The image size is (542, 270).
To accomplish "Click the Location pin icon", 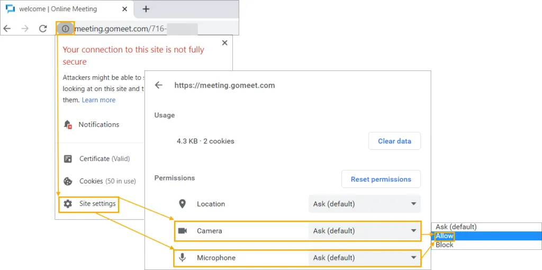I will pyautogui.click(x=182, y=204).
